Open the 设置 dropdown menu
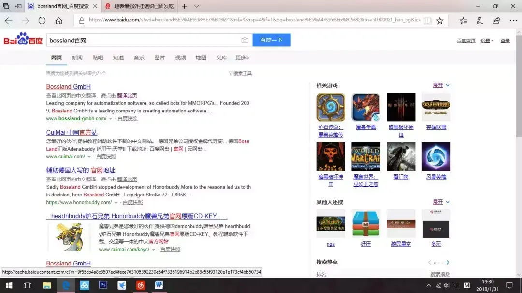The height and width of the screenshot is (293, 522). pyautogui.click(x=487, y=41)
